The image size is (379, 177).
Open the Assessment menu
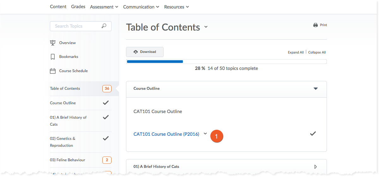(x=104, y=7)
